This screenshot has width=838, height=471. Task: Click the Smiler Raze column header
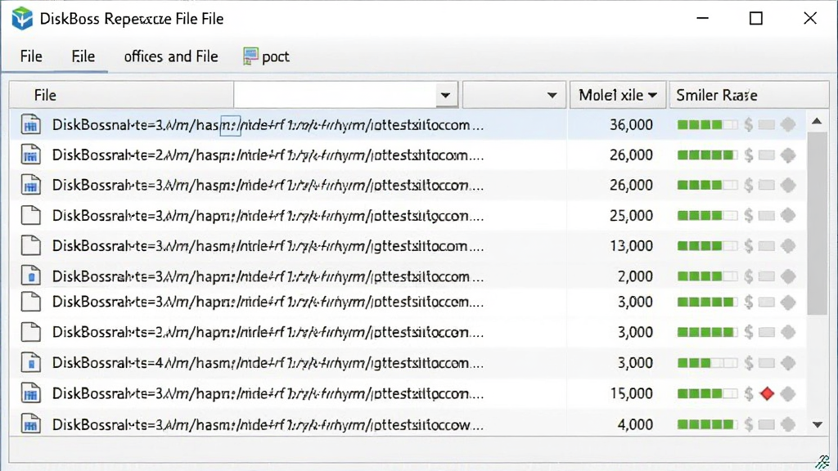749,95
